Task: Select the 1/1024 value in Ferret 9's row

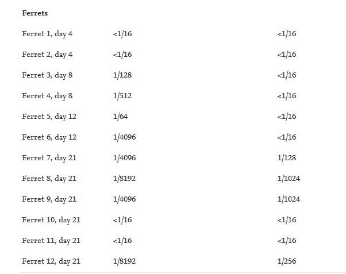Action: (289, 199)
